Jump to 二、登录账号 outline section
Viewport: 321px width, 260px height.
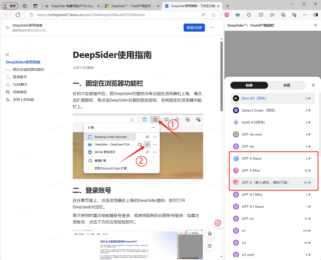[16, 77]
